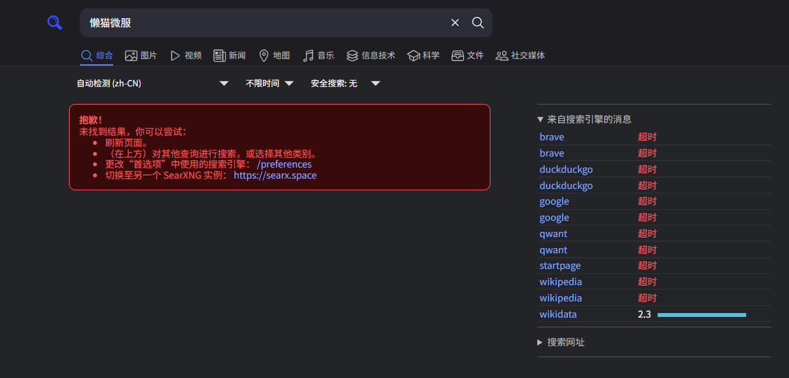Screen dimensions: 789x378
Task: Select the 新闻 news category icon
Action: tap(219, 56)
